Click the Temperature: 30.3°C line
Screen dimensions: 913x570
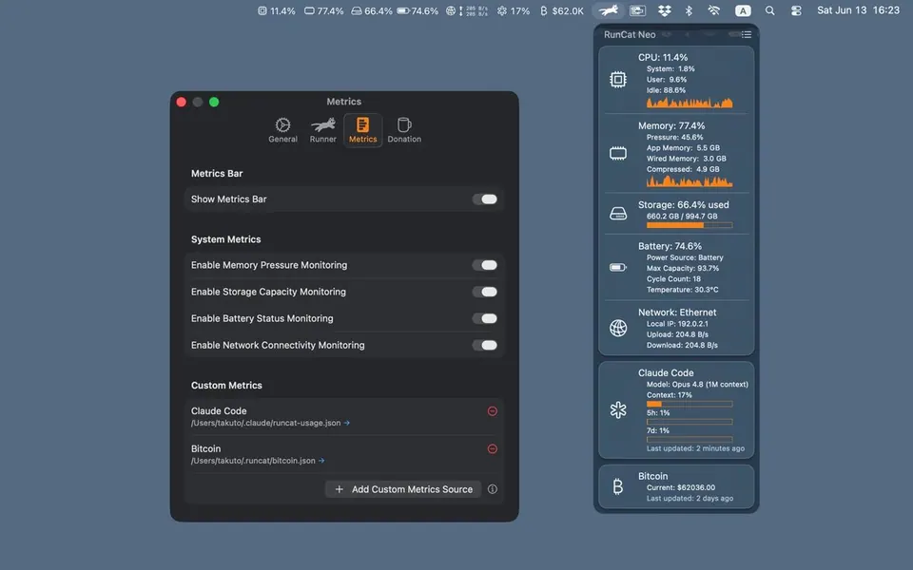tap(683, 290)
